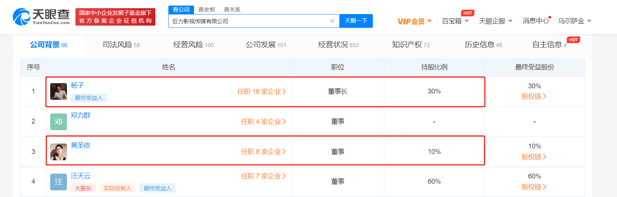
Task: Select the 查关系 search tab
Action: [x=232, y=10]
